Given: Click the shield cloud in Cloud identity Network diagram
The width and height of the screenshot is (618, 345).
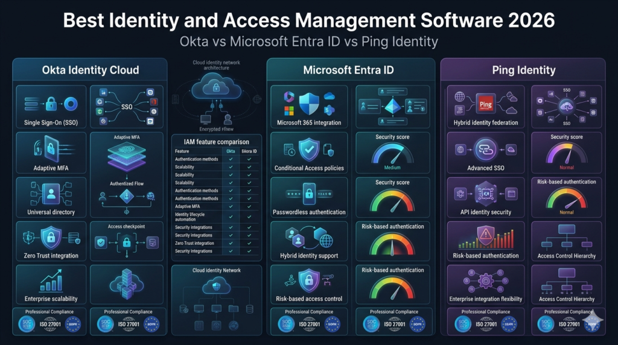Looking at the screenshot, I should (x=216, y=286).
